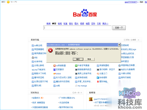Open the 英雄联盟吧 icon
This screenshot has width=147, height=110.
click(x=98, y=66)
